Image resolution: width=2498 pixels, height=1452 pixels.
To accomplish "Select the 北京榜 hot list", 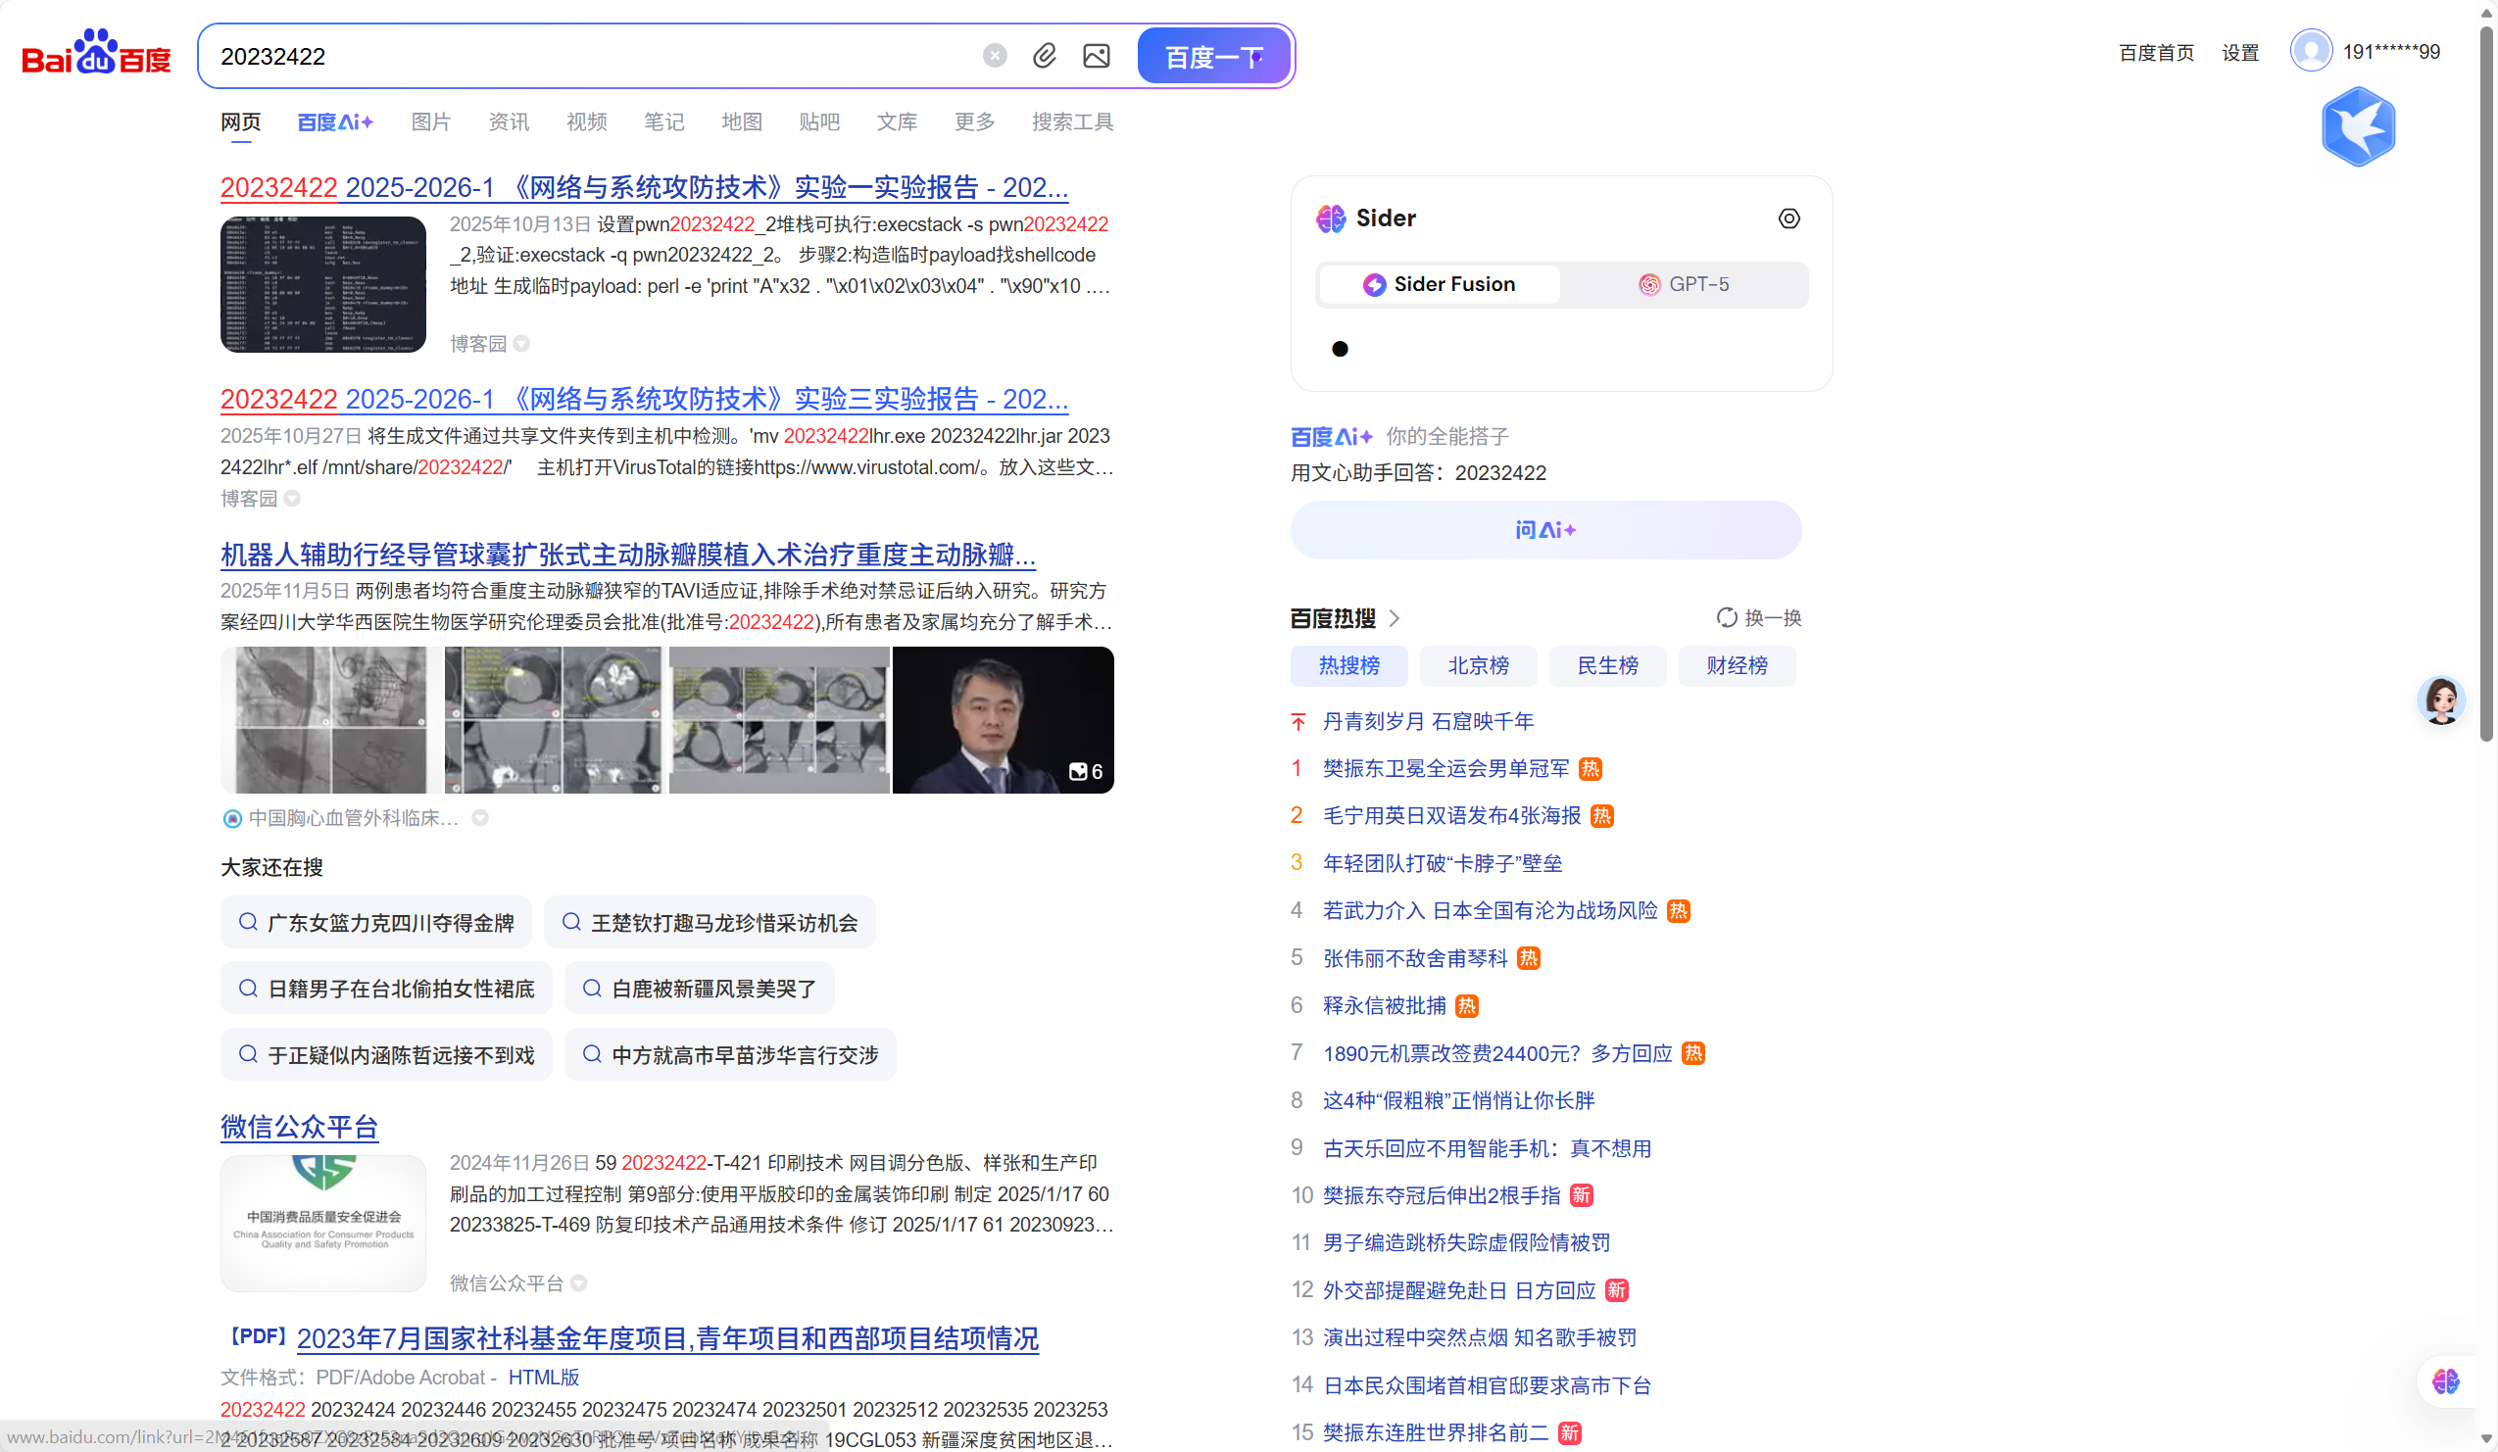I will pyautogui.click(x=1477, y=666).
